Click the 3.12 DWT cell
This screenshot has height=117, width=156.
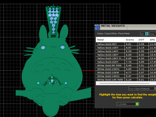[x=143, y=69]
